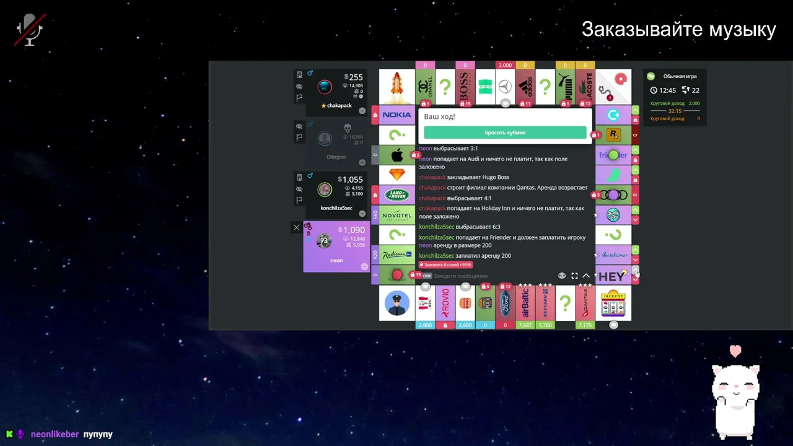Image resolution: width=793 pixels, height=446 pixels.
Task: Open contract icon beside chakapack
Action: tap(299, 75)
